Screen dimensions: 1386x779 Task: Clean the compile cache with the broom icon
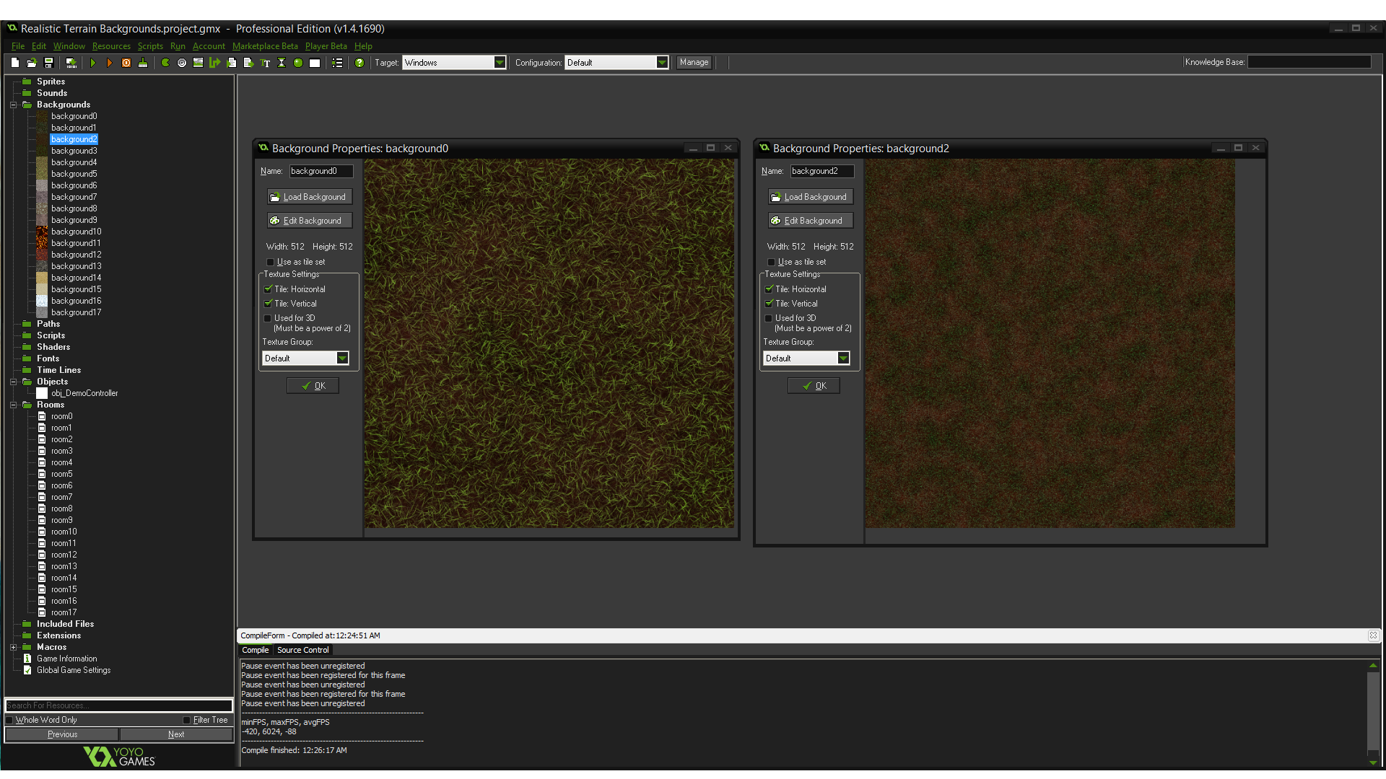(x=143, y=63)
